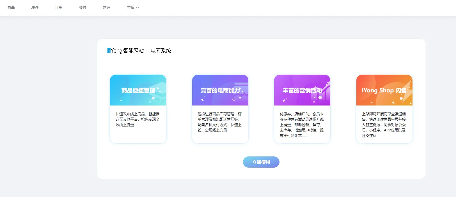456x197 pixels.
Task: Select 订单 in the top navigation
Action: (x=59, y=8)
